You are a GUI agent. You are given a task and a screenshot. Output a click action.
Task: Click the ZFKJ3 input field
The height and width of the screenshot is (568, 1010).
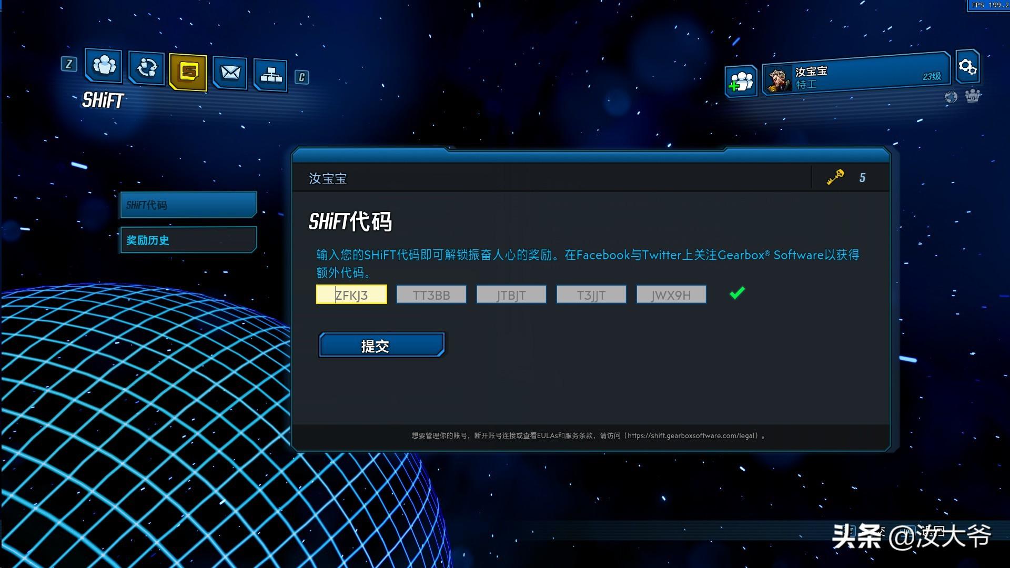(351, 295)
